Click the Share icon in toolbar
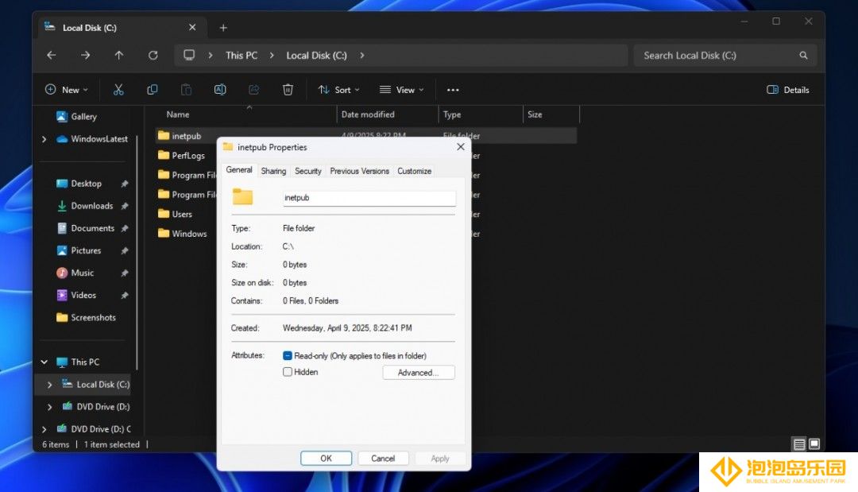 254,90
